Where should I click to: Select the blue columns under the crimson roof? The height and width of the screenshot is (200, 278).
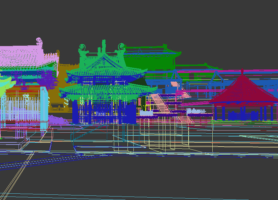coord(244,113)
